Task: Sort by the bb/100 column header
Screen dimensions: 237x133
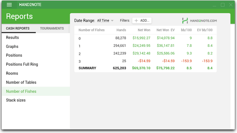Action: tap(186, 30)
